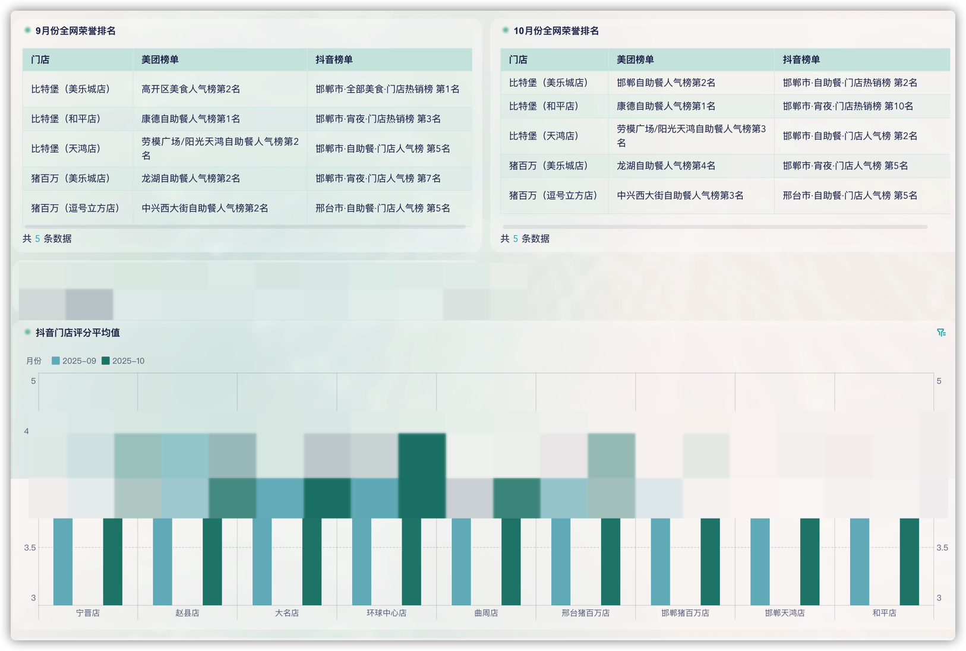966x651 pixels.
Task: Click the 环球中心店 x-axis label
Action: click(x=387, y=613)
